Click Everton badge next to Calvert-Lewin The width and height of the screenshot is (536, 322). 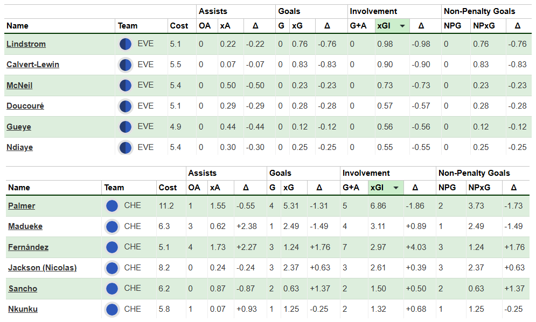125,65
